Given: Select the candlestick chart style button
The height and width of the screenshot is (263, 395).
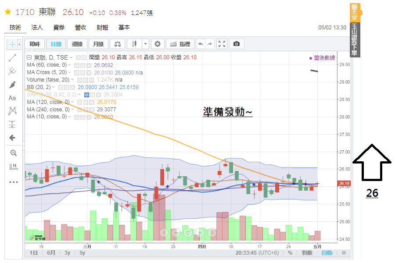Looking at the screenshot, I should pyautogui.click(x=135, y=44).
